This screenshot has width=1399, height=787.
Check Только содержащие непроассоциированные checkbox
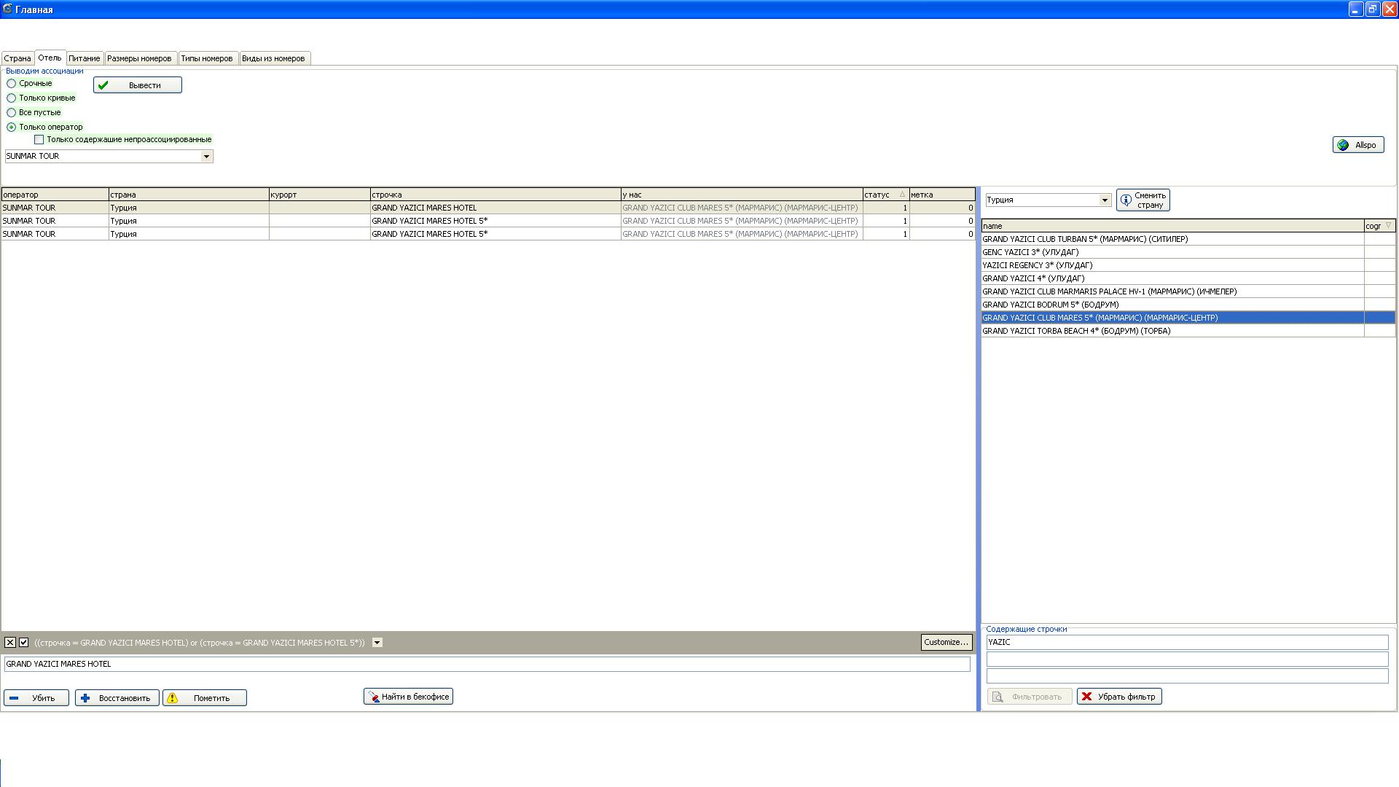39,140
